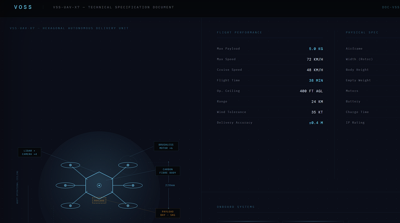Click the 'Range' row label
Image resolution: width=400 pixels, height=223 pixels.
pos(222,102)
